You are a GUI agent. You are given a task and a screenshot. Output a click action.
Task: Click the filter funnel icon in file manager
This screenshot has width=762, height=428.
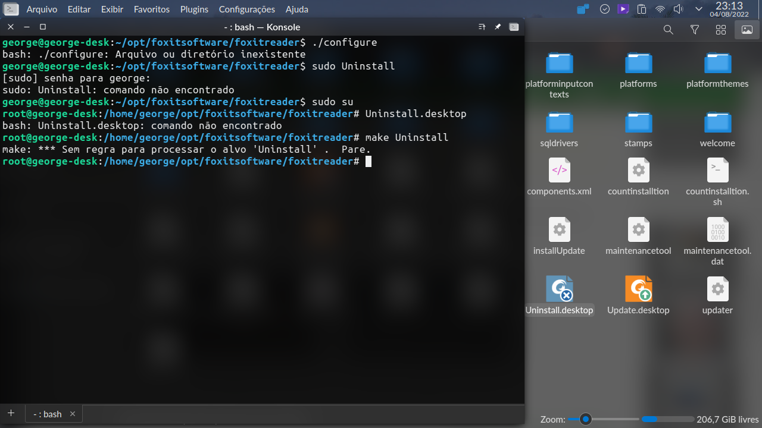(695, 30)
